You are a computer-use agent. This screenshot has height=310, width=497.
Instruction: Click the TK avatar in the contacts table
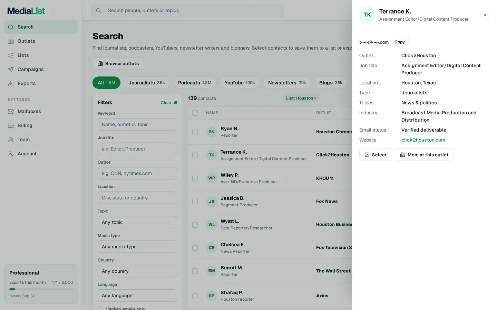pyautogui.click(x=212, y=155)
